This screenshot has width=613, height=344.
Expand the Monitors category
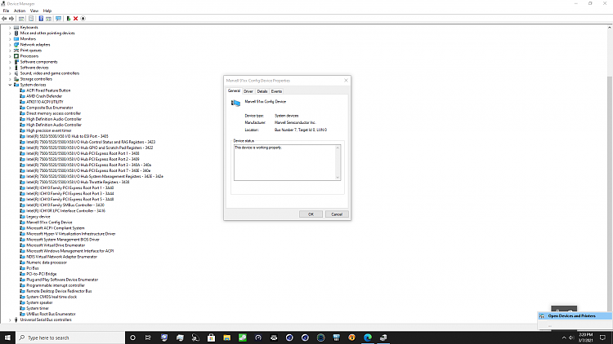(10, 39)
